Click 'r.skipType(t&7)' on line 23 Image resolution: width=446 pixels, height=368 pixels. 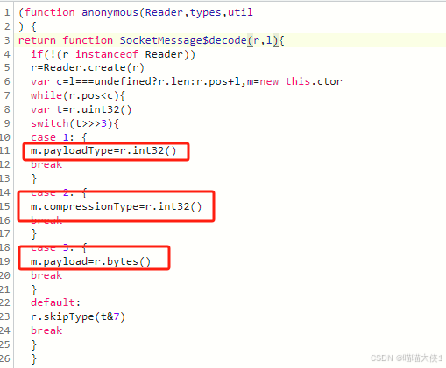coord(78,316)
